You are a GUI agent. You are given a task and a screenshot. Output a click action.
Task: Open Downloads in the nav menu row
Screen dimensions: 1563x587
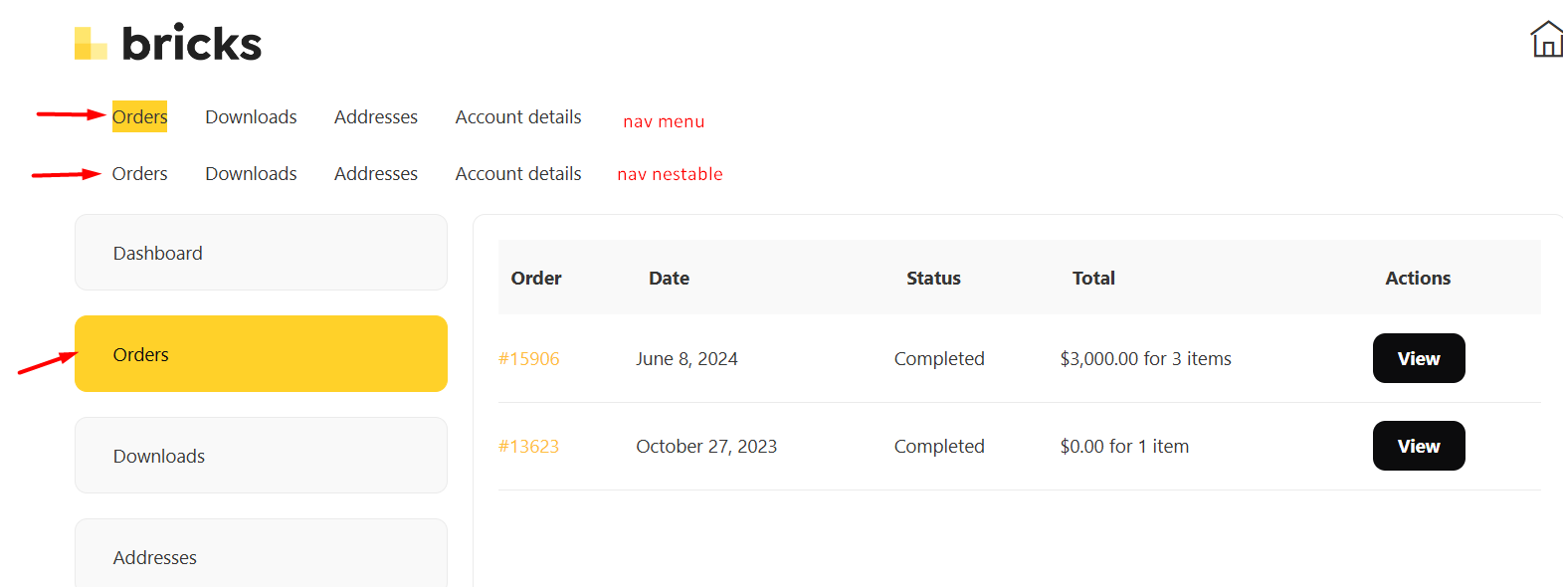pyautogui.click(x=251, y=116)
